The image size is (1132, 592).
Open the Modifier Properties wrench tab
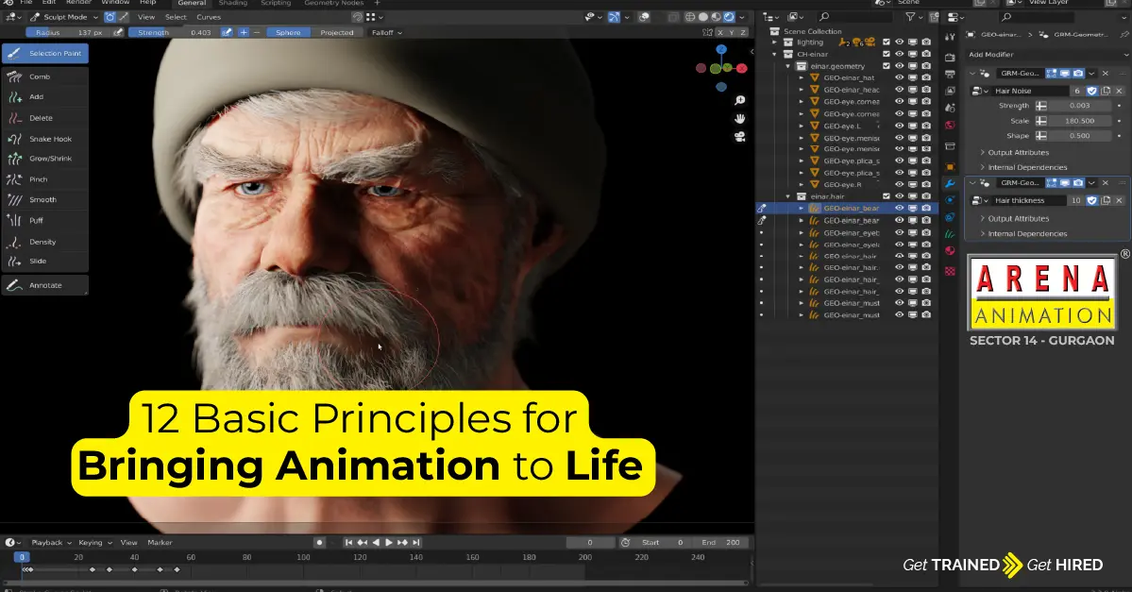950,183
